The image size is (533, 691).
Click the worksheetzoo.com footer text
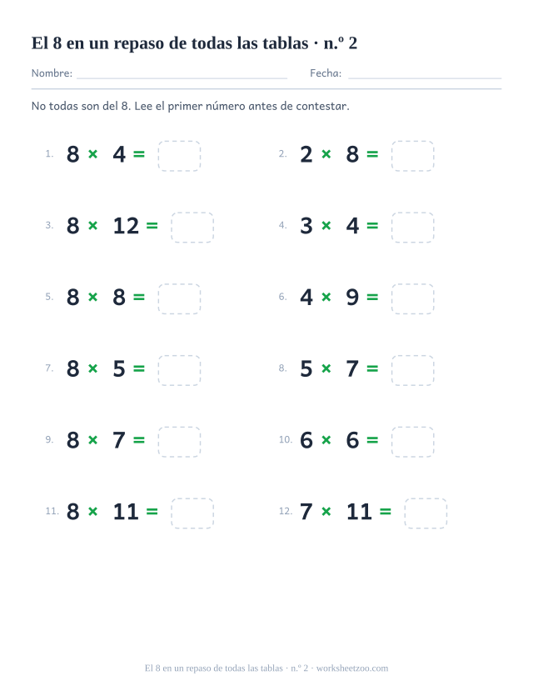click(352, 668)
